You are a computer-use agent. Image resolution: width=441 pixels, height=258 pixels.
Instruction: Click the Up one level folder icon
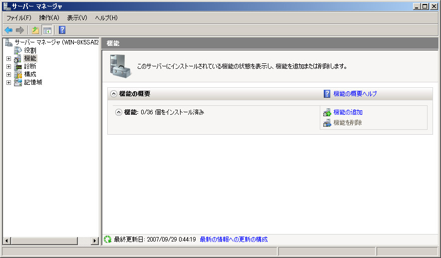pos(35,30)
